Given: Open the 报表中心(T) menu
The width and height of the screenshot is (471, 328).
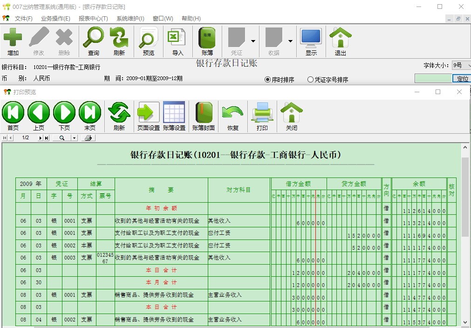Looking at the screenshot, I should click(x=93, y=19).
